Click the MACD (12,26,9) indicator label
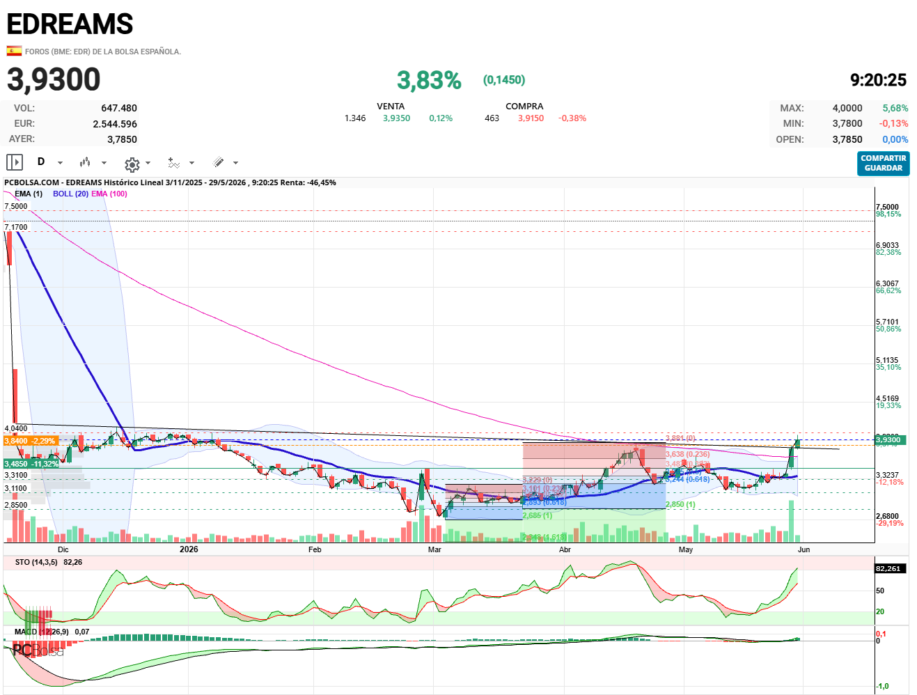The image size is (917, 695). (42, 632)
